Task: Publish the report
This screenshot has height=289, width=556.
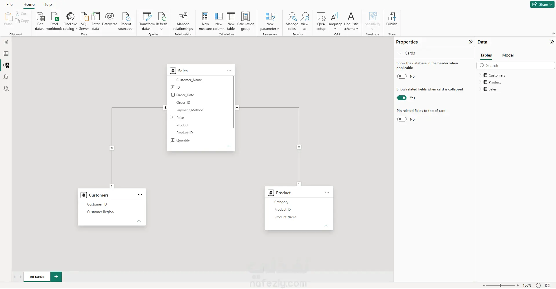Action: tap(392, 19)
